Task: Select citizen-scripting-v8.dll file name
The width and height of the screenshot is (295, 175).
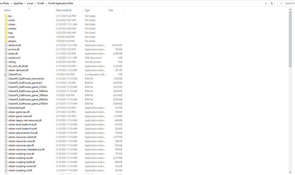Action: coord(20,170)
